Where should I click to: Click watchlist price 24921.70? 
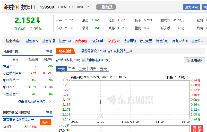[35, 73]
